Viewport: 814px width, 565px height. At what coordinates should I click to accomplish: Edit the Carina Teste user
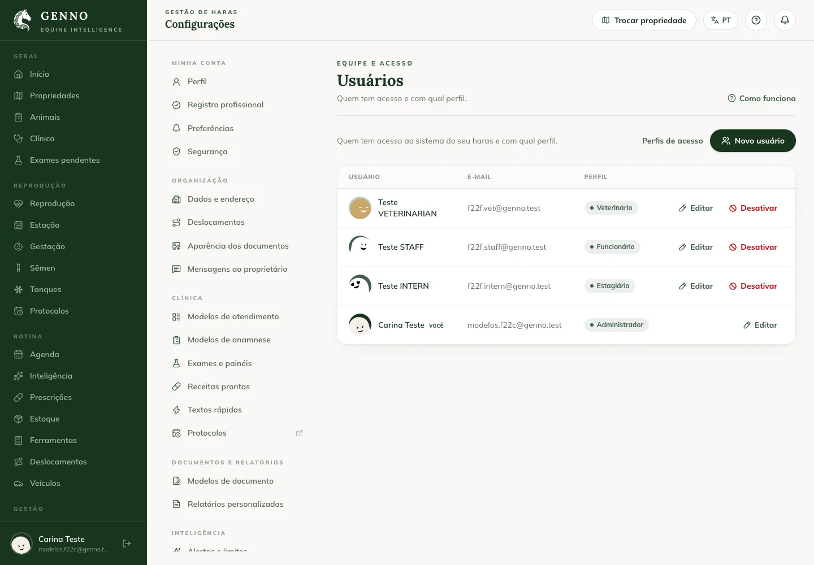(x=760, y=325)
